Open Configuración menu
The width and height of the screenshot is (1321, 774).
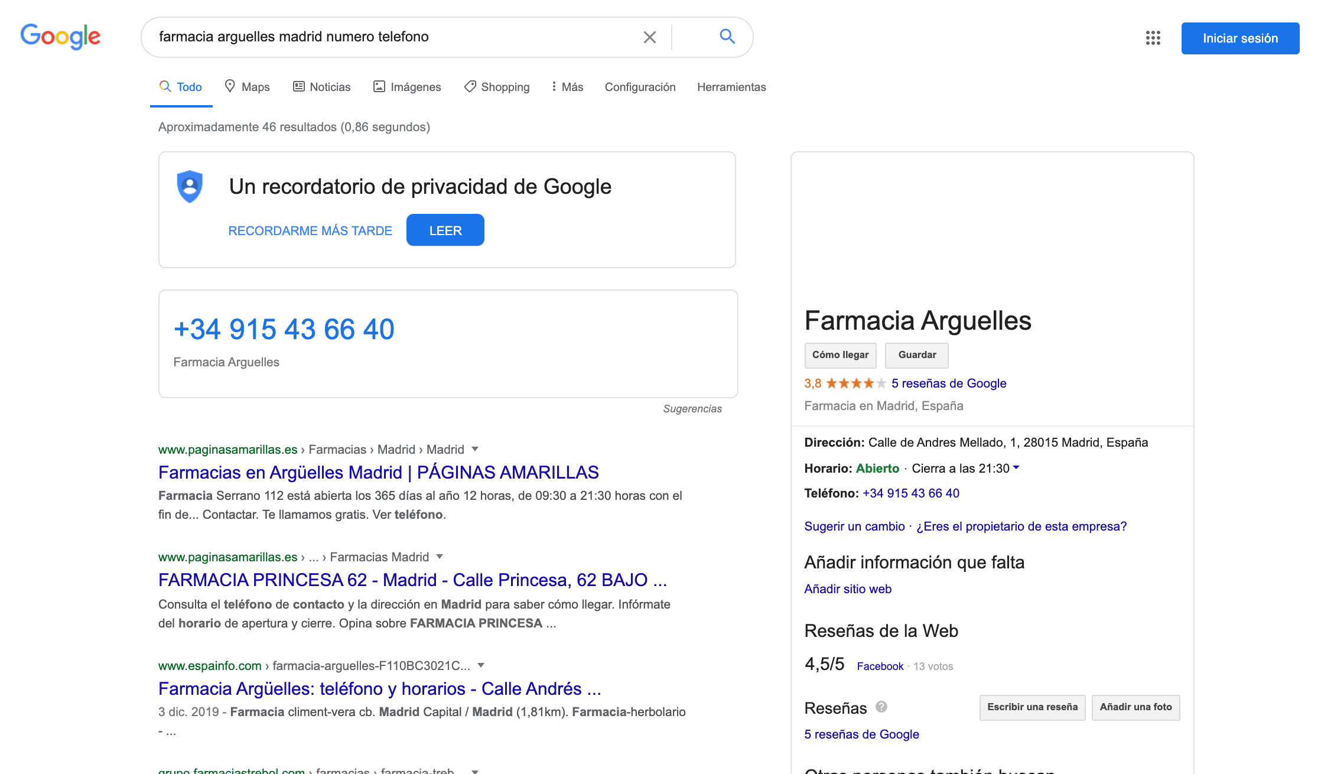tap(640, 87)
